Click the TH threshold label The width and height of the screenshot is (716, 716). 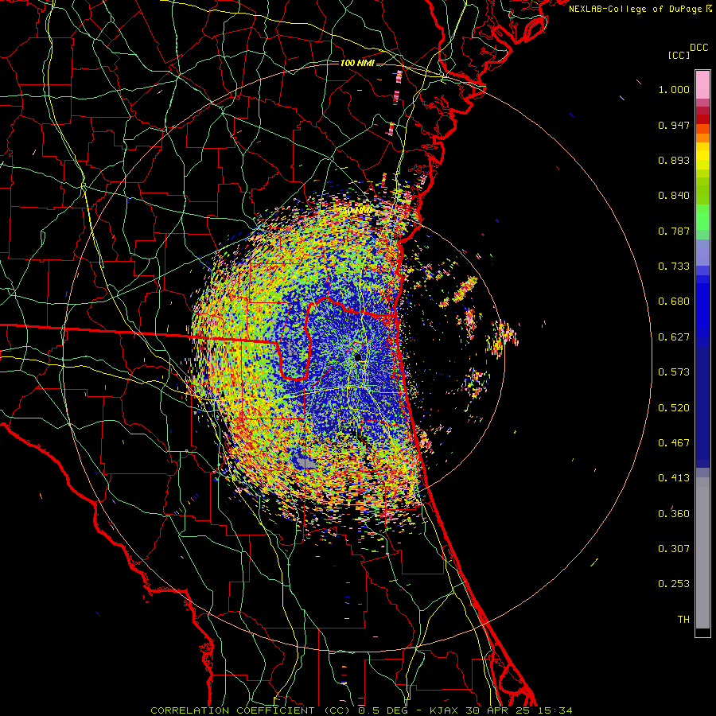coord(683,620)
